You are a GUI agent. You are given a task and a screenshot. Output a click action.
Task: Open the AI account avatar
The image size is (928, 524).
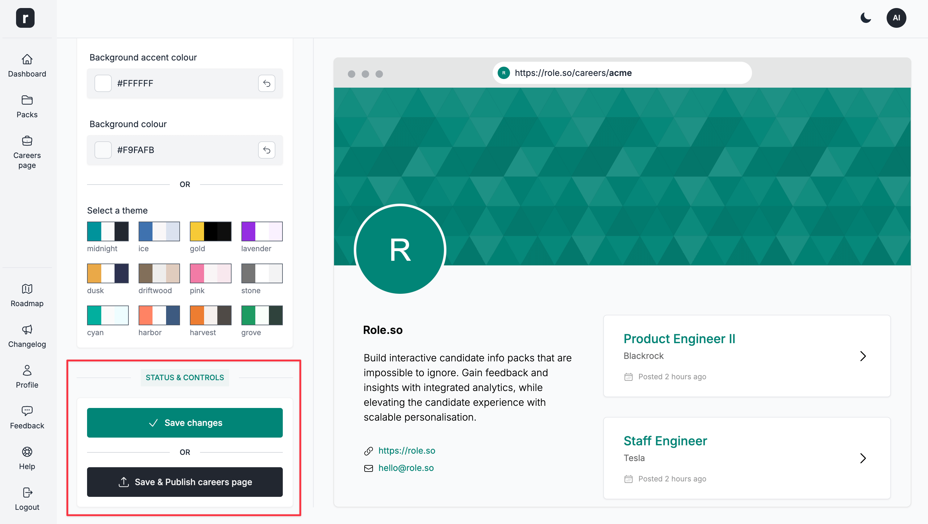(x=896, y=18)
